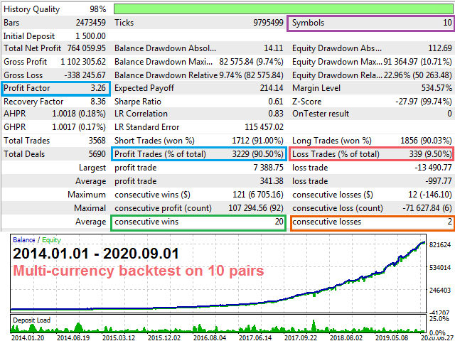Select the Profit Trades (% of total) row

pos(198,154)
